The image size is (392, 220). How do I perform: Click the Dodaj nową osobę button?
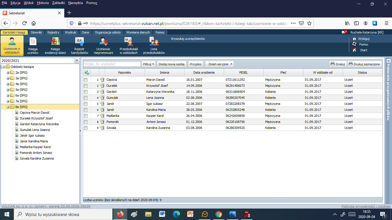[172, 64]
